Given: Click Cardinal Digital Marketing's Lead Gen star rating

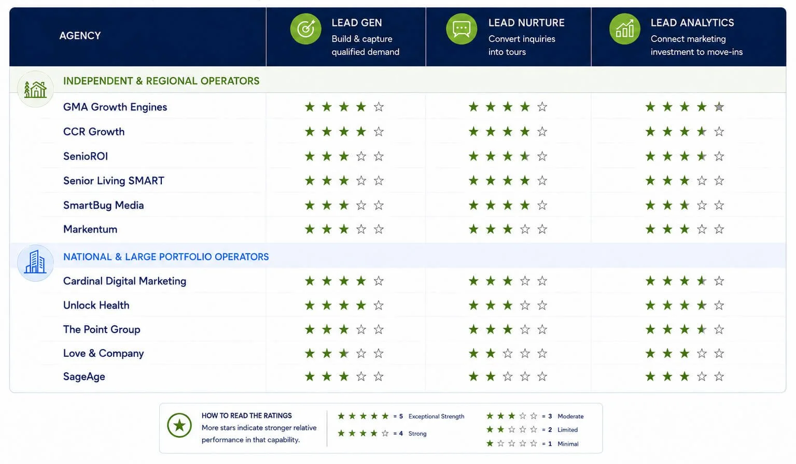Looking at the screenshot, I should [344, 281].
